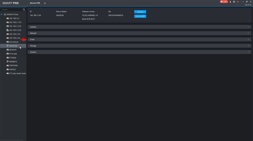Add a new tab with the plus icon

(x=45, y=3)
